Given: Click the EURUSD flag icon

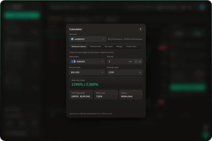Looking at the screenshot, I should 73,61.
